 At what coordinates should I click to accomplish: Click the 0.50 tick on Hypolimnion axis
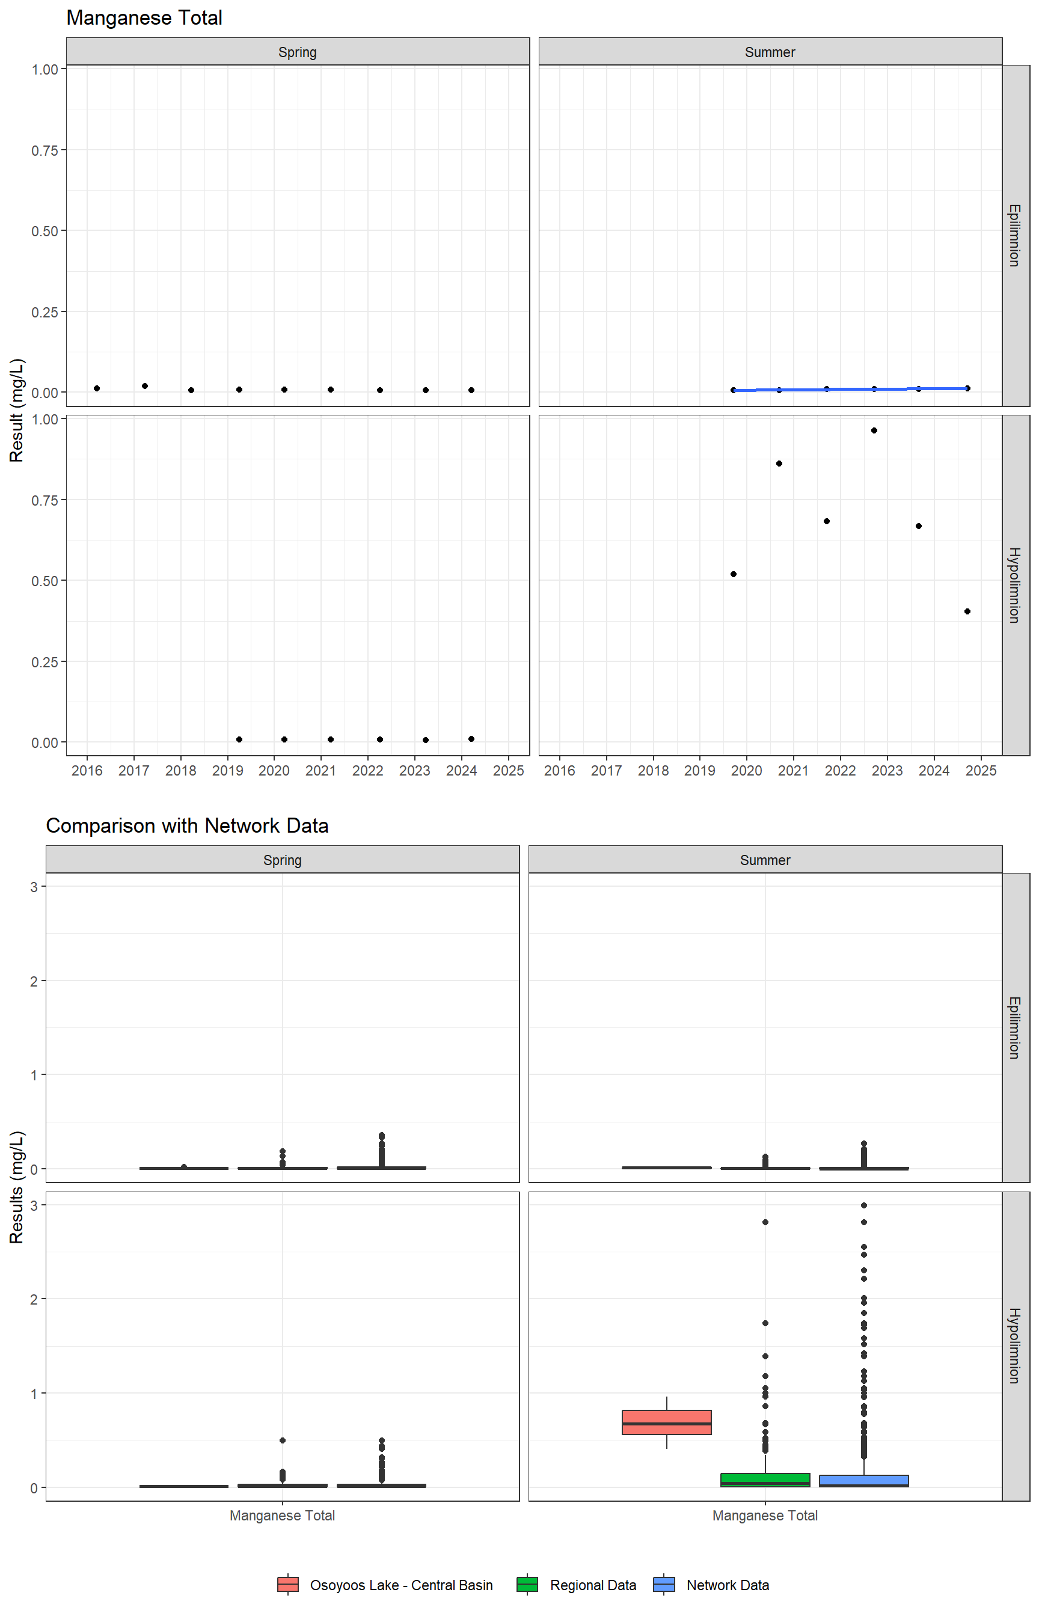click(x=44, y=581)
